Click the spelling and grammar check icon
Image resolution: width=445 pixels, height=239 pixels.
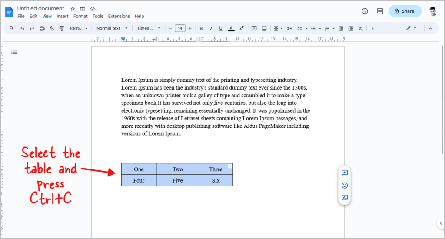52,28
